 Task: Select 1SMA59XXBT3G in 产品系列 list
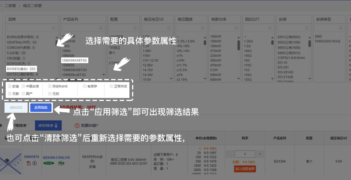(x=75, y=60)
